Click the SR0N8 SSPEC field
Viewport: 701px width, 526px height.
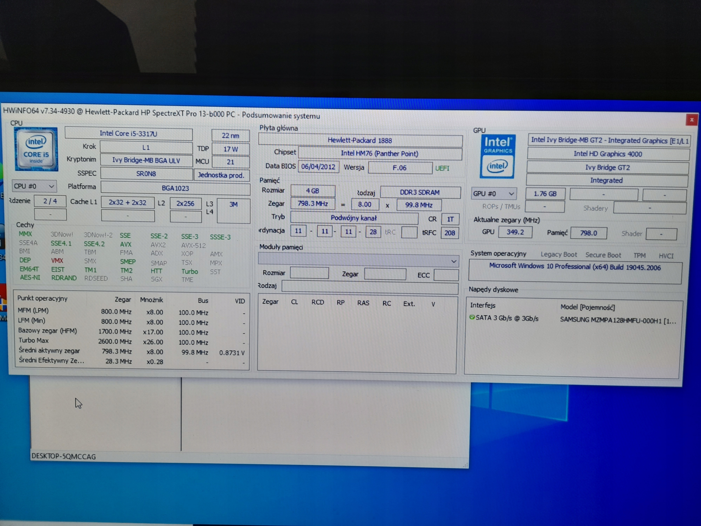tap(146, 174)
